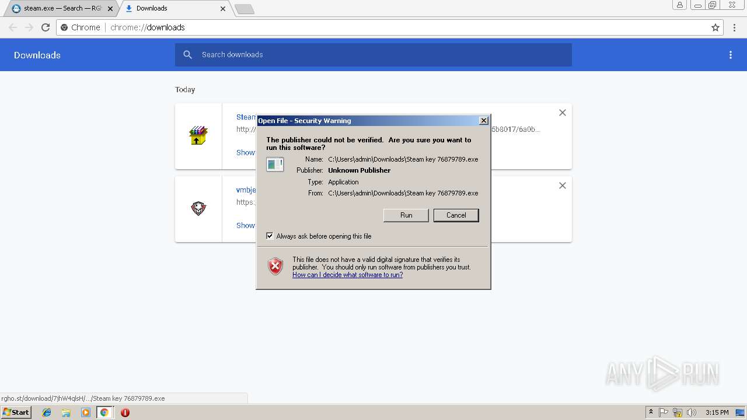Click the Show desktop button
Viewport: 747px width, 420px height.
coord(741,412)
